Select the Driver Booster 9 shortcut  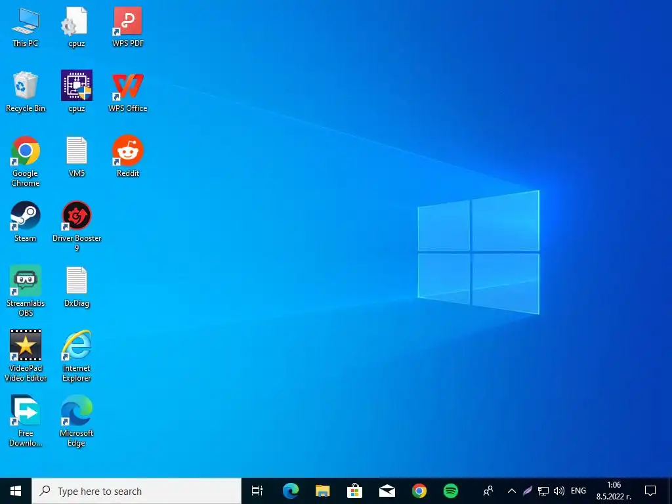76,226
